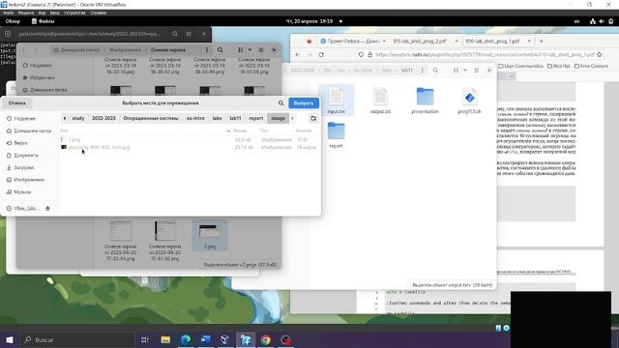
Task: Click Отмена to cancel the dialog
Action: tap(17, 103)
